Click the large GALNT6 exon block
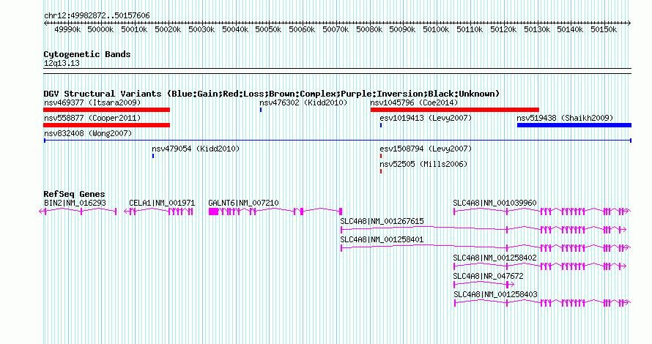The image size is (652, 344). (213, 212)
